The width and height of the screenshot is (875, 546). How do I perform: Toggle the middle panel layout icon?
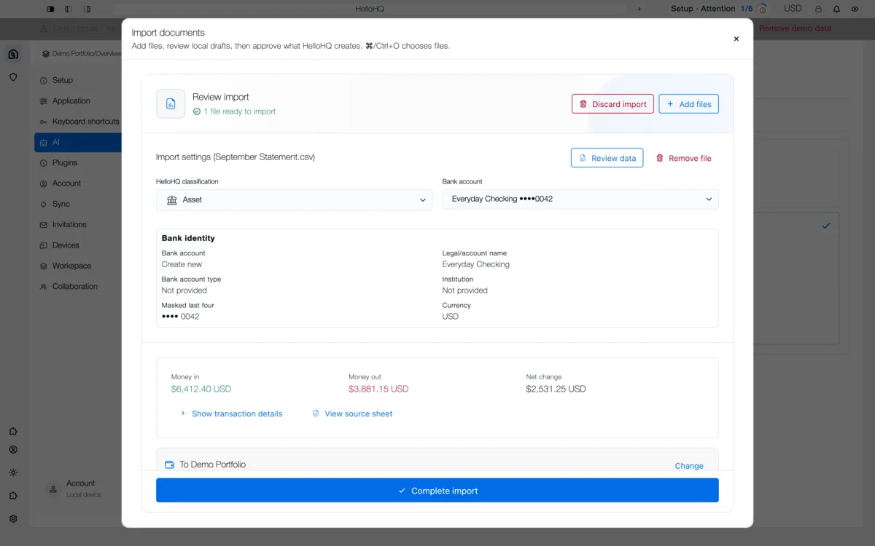69,9
